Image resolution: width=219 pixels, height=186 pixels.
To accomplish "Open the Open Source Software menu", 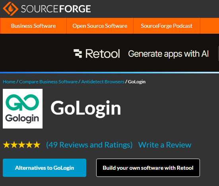I will coord(100,26).
